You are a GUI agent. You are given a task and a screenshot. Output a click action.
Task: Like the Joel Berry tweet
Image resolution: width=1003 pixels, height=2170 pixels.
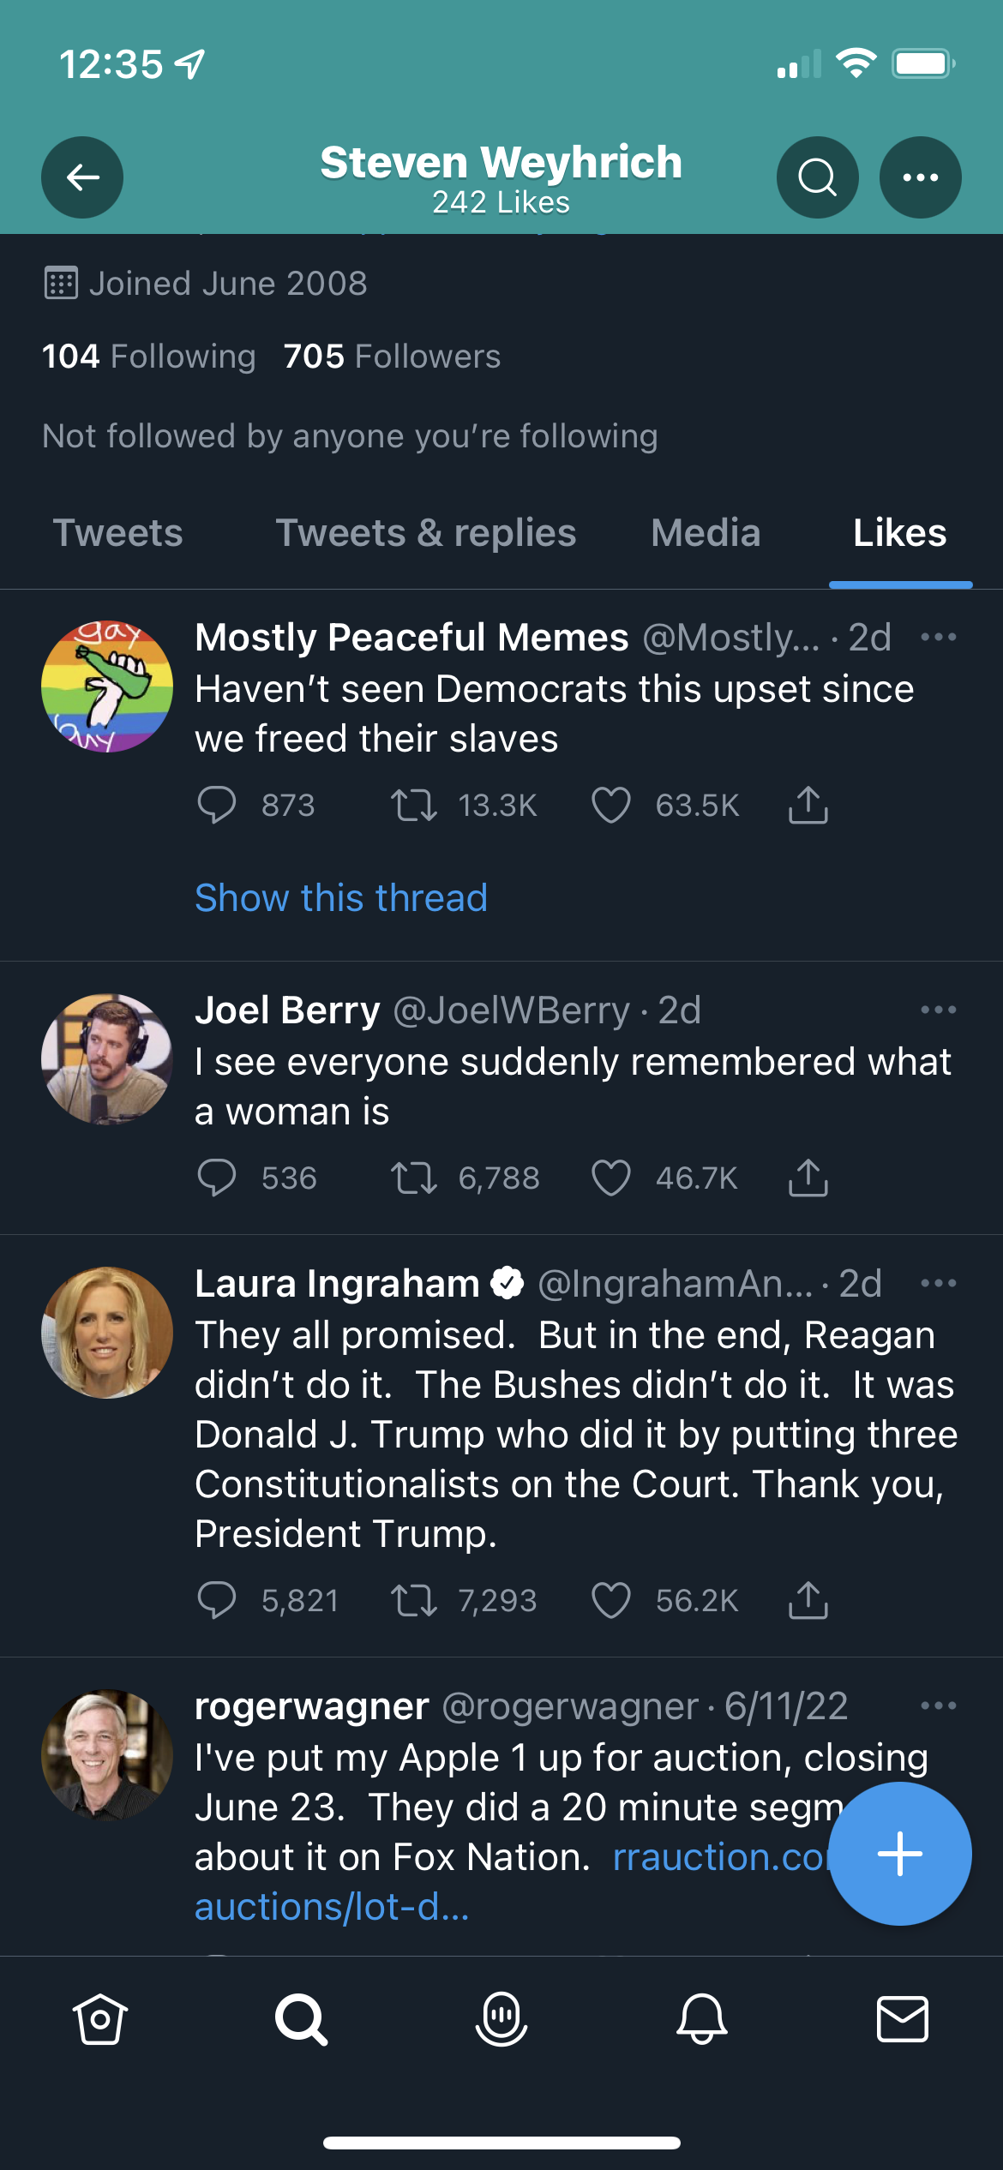611,1178
